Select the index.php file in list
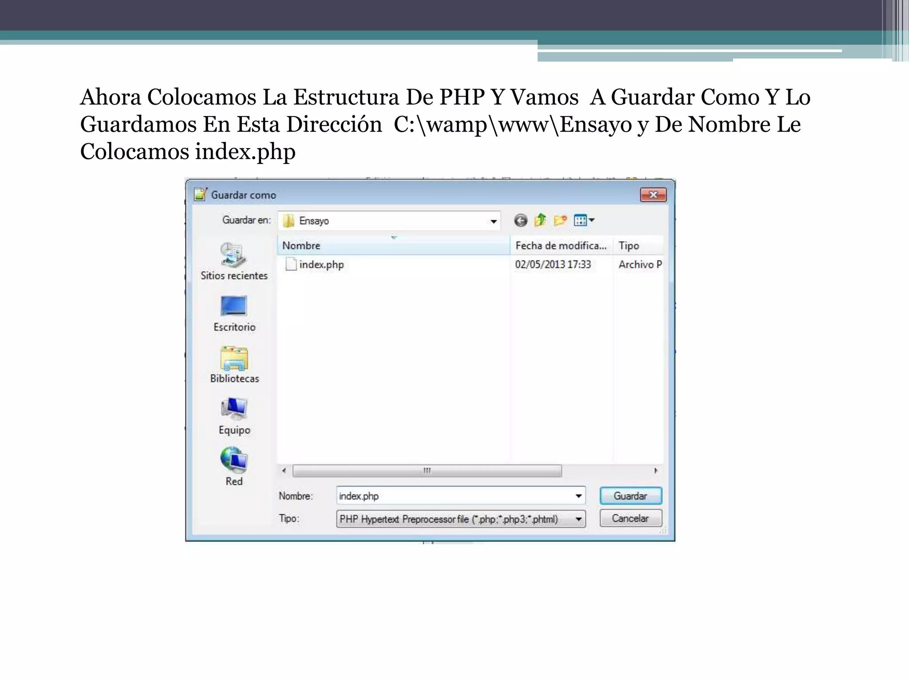The height and width of the screenshot is (681, 909). tap(321, 265)
